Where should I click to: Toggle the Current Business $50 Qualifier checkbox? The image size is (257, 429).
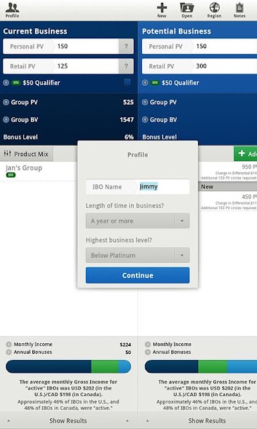click(x=127, y=82)
